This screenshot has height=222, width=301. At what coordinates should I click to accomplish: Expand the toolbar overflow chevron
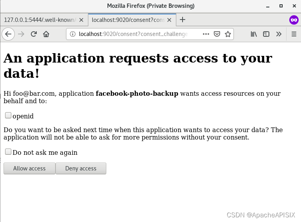(x=279, y=34)
